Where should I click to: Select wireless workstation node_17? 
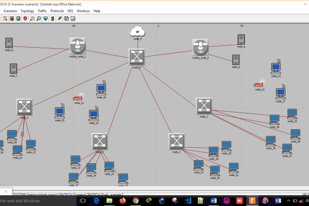pos(280,92)
